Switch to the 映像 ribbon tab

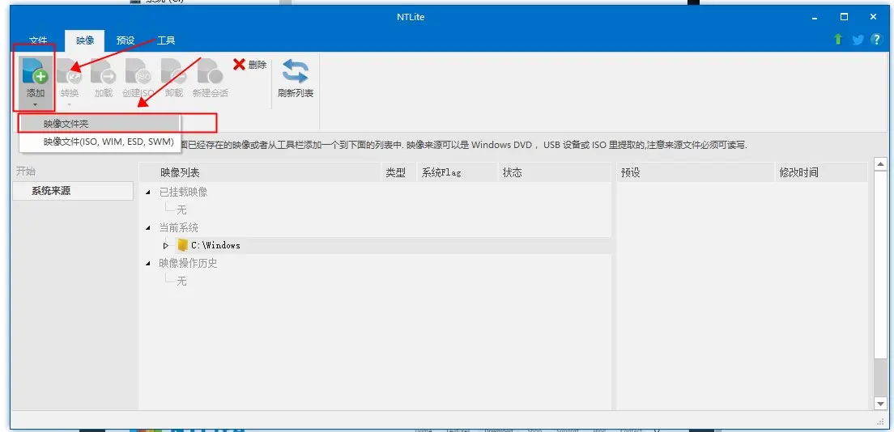pyautogui.click(x=84, y=40)
